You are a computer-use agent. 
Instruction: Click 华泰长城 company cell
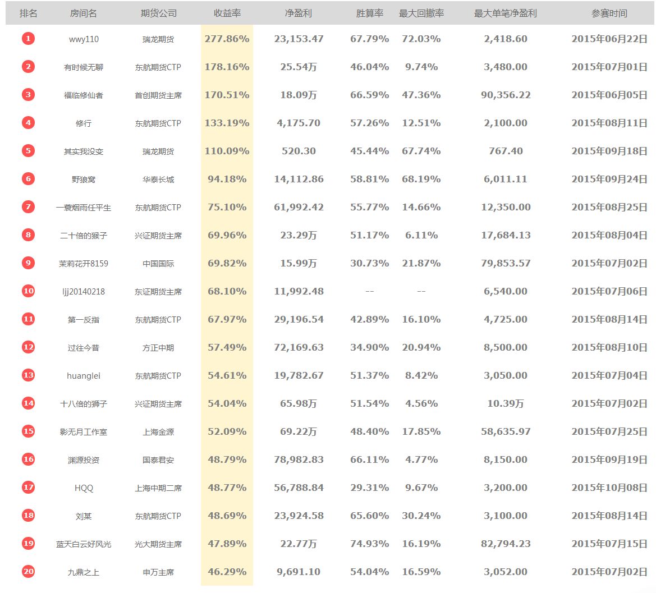158,180
